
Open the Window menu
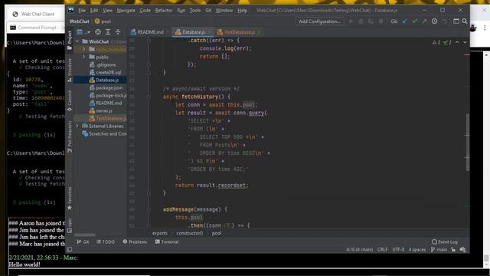[x=224, y=10]
